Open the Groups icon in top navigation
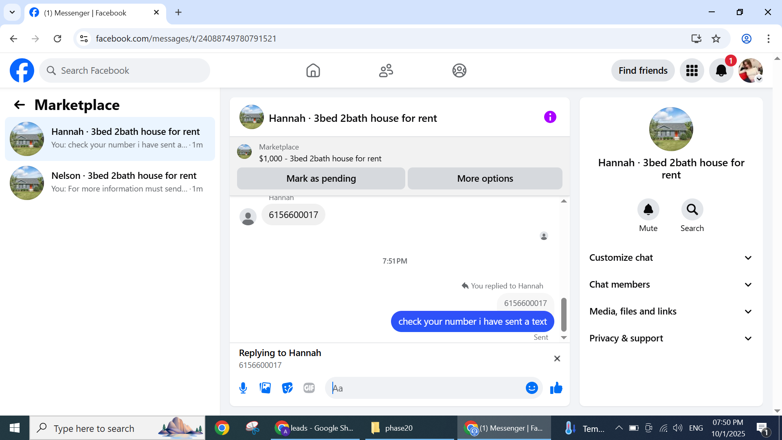Viewport: 782px width, 440px height. coord(459,70)
